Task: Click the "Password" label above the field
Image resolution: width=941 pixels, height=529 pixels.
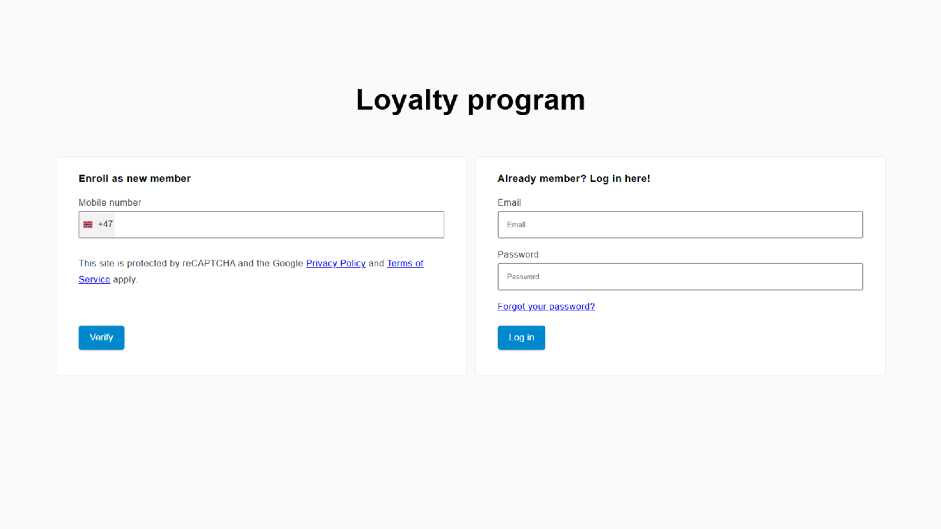Action: [x=518, y=255]
